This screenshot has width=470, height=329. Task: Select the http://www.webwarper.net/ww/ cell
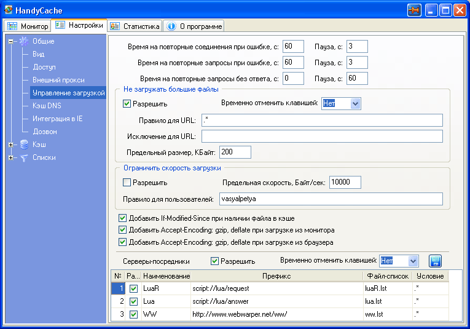(277, 314)
